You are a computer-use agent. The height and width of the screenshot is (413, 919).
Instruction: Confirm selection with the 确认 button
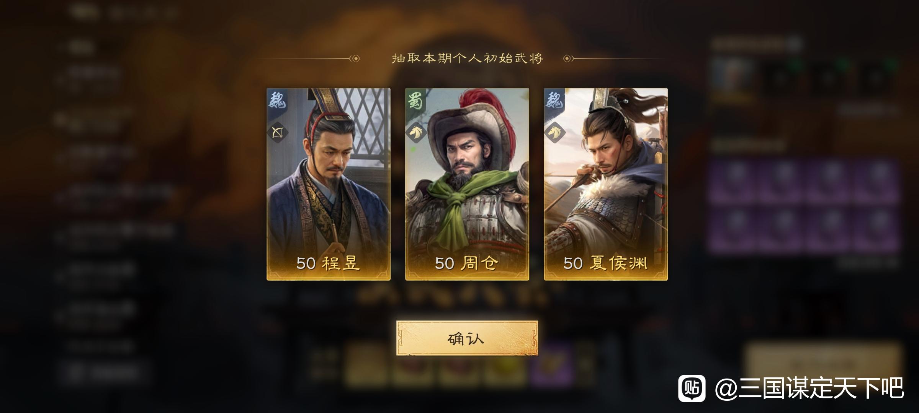click(x=467, y=338)
